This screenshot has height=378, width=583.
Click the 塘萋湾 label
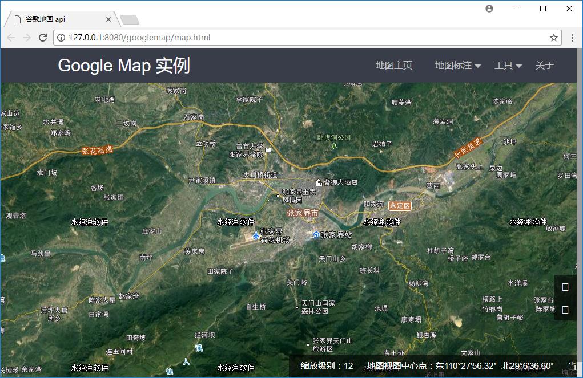(x=401, y=102)
